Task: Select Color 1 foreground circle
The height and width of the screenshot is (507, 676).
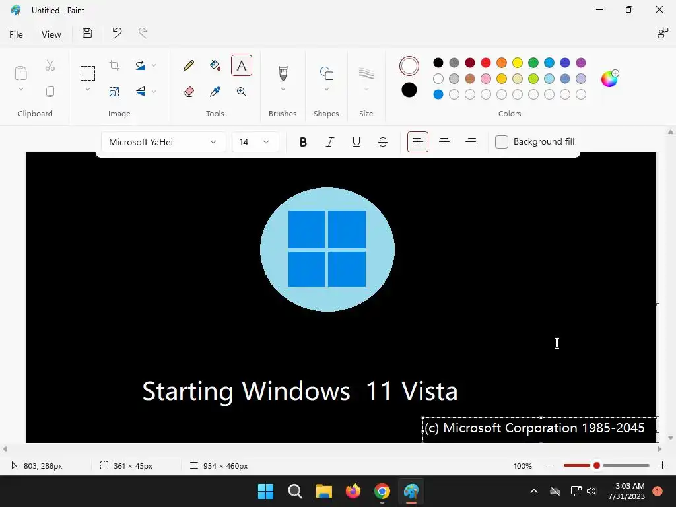Action: pos(409,66)
